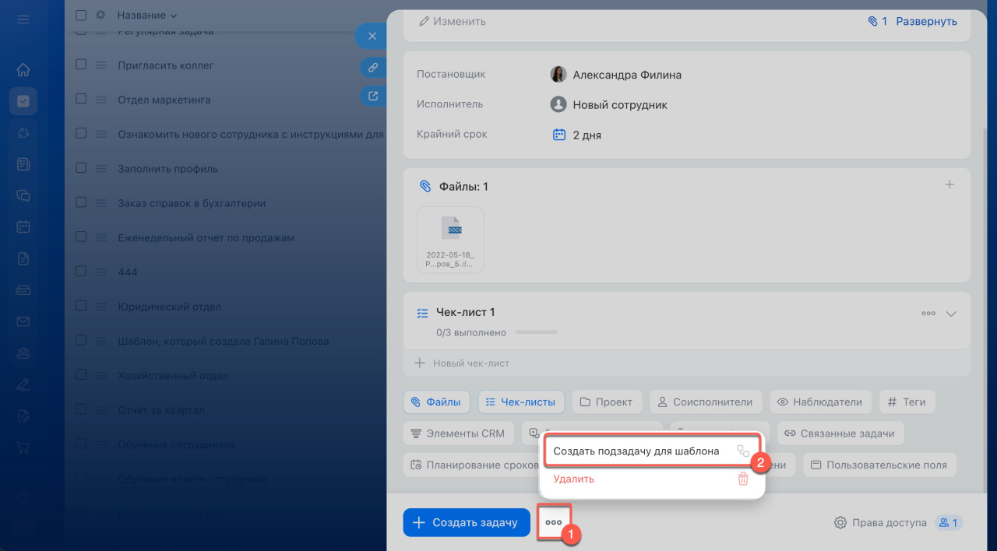Viewport: 997px width, 551px height.
Task: Open the attached DOCX file thumbnail
Action: click(x=450, y=239)
